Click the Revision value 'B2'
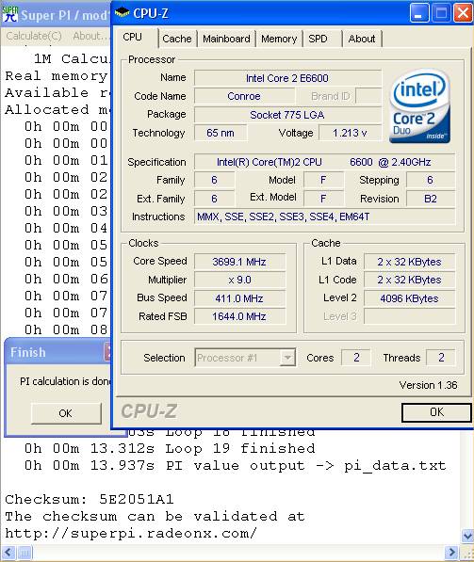 pos(431,199)
